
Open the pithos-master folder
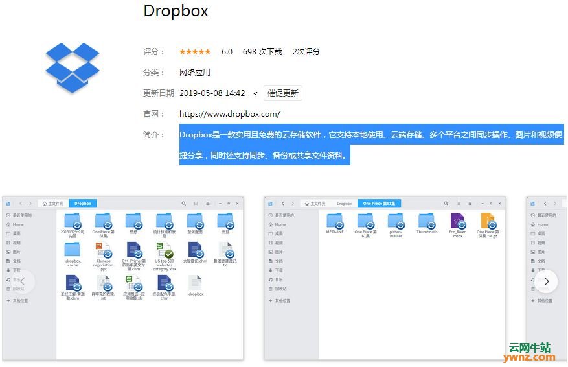tap(396, 225)
